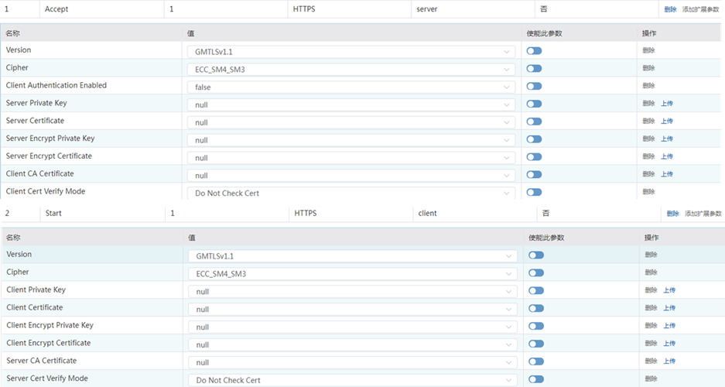The image size is (725, 387).
Task: Enable the Cipher parameter in the Start client section
Action: coord(536,272)
